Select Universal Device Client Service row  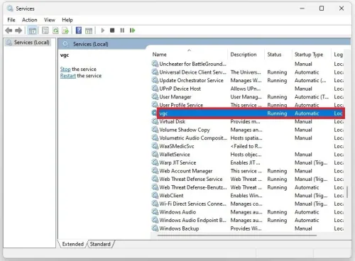pos(248,72)
